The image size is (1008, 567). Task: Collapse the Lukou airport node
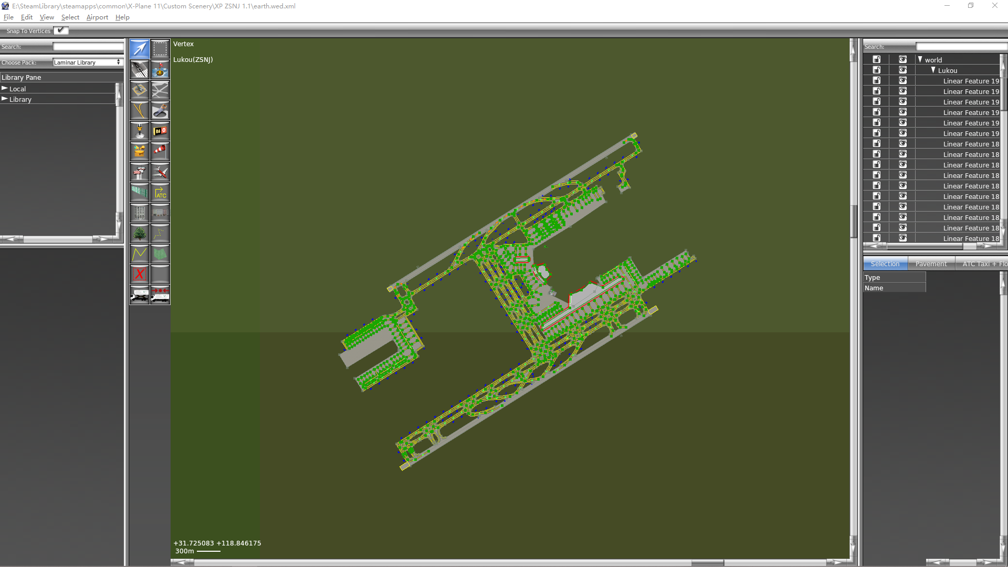tap(933, 70)
